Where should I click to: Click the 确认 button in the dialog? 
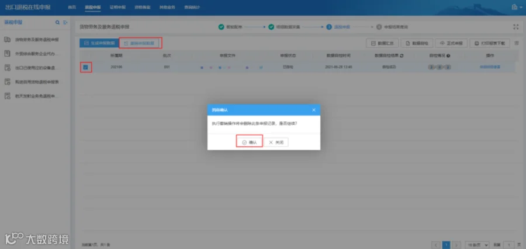(x=249, y=142)
